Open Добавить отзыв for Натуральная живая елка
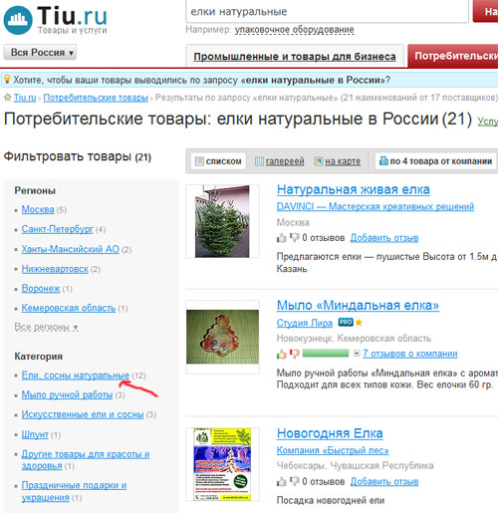 (x=384, y=238)
